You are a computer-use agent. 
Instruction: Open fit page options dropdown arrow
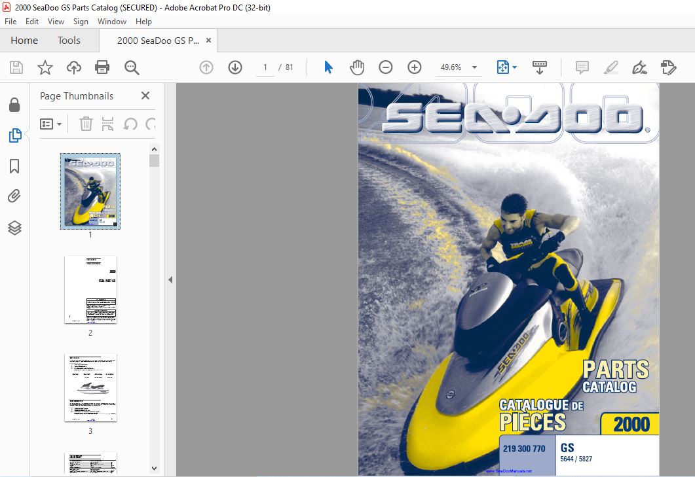(515, 67)
